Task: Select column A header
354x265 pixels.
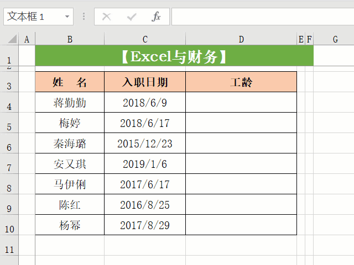Action: point(27,39)
